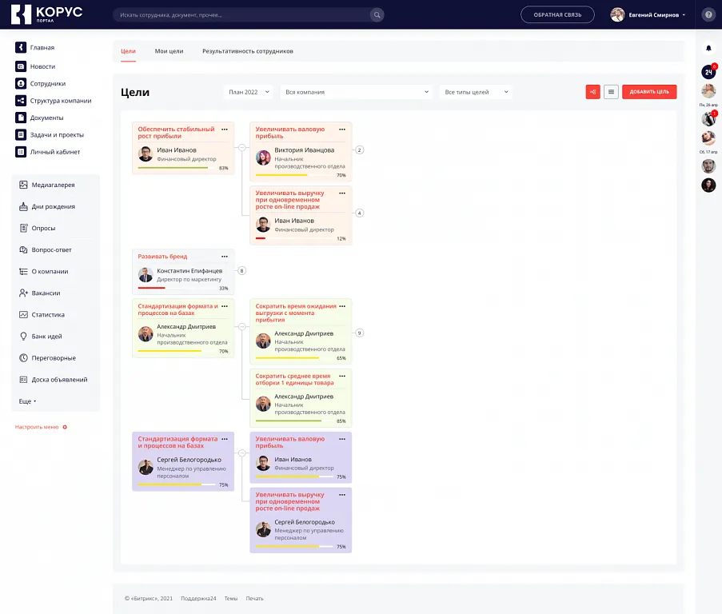Open the Медиагалерея sidebar item
This screenshot has width=722, height=614.
pos(53,185)
